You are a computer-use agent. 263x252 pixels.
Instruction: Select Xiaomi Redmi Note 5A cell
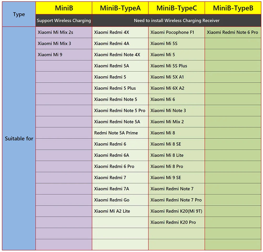pos(120,122)
